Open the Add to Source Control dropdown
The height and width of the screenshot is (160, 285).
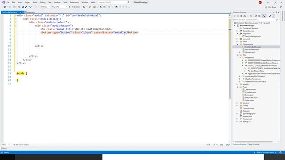pos(265,152)
